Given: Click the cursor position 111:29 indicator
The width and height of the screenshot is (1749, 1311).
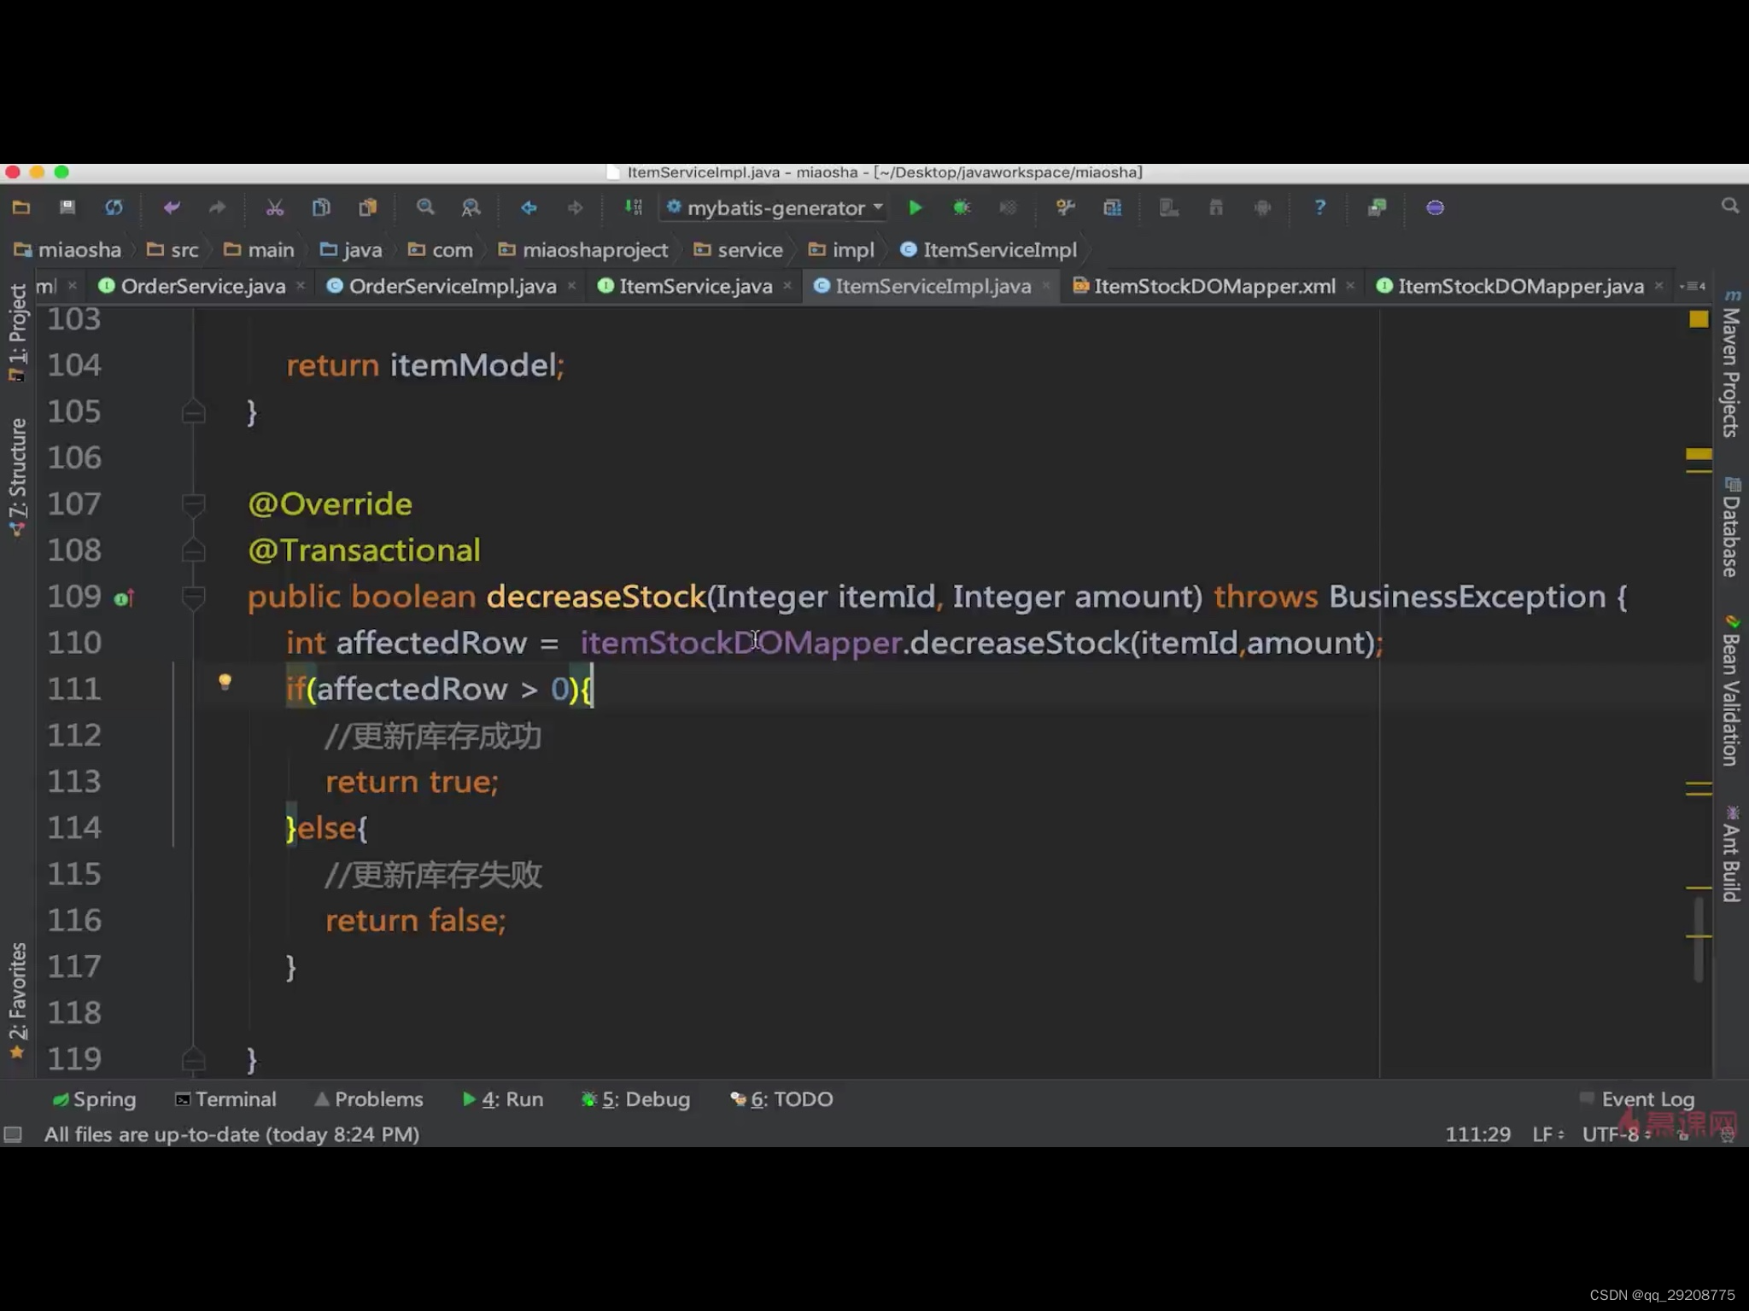Looking at the screenshot, I should (x=1477, y=1134).
